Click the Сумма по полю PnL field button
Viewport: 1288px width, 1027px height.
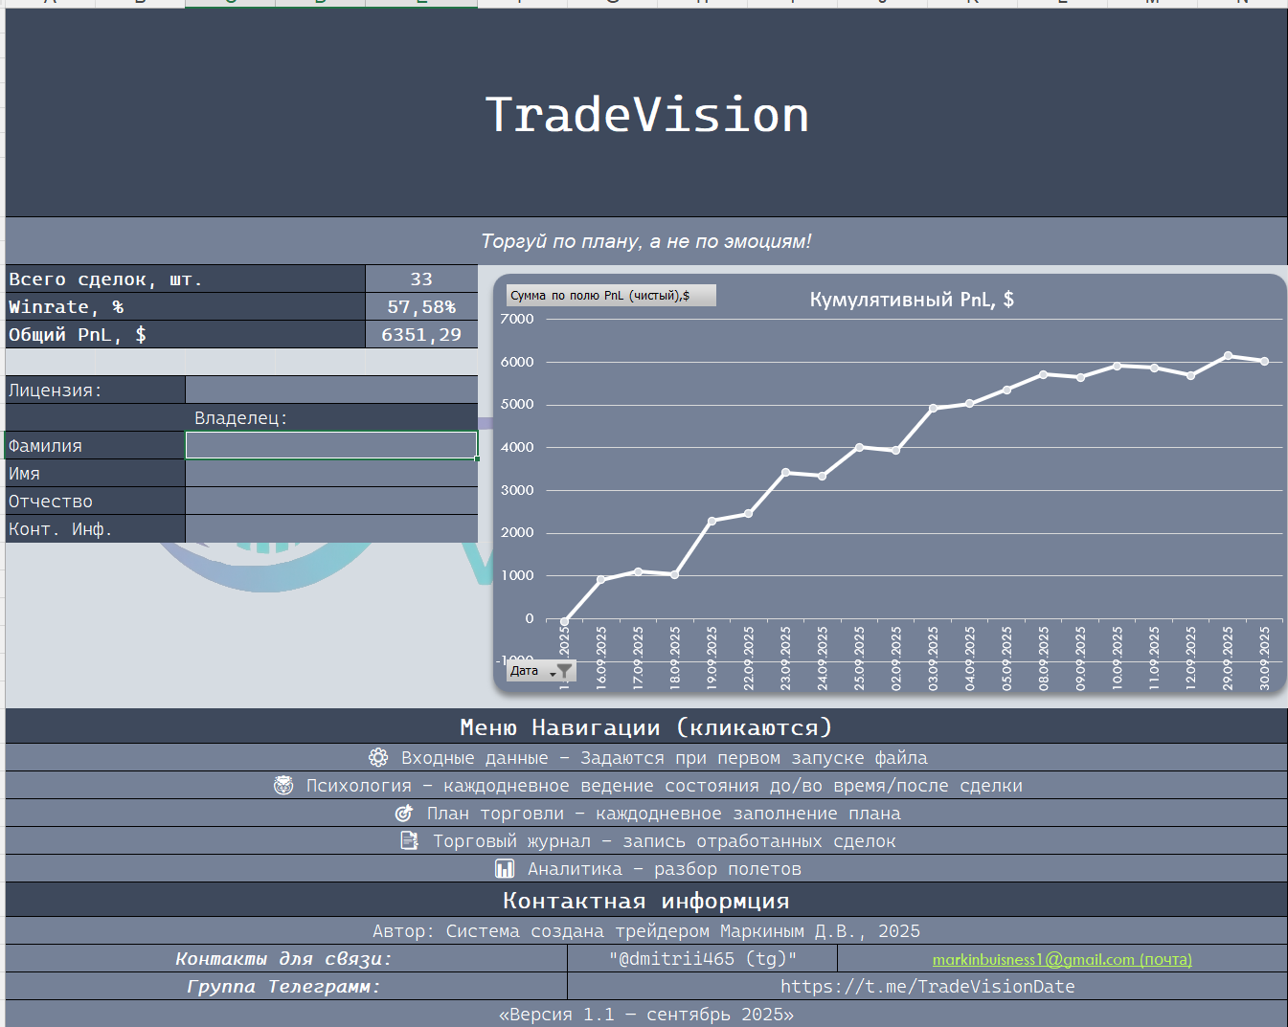click(610, 296)
